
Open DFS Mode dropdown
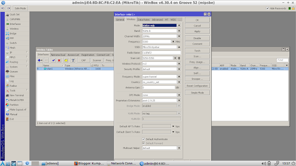179,95
